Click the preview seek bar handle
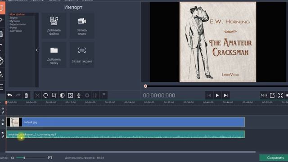Viewport: 288px width, 162px height. tap(145, 86)
